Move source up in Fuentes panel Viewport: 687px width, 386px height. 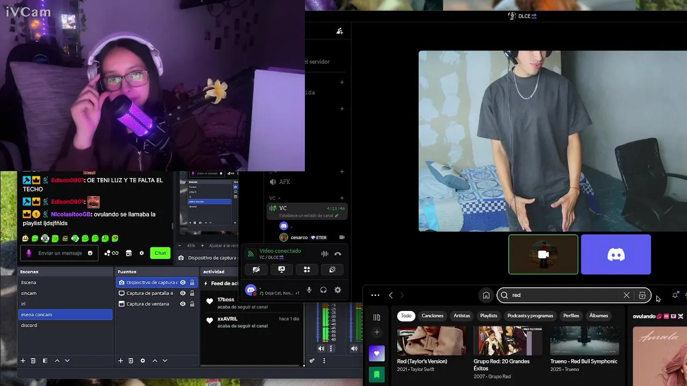[x=155, y=361]
